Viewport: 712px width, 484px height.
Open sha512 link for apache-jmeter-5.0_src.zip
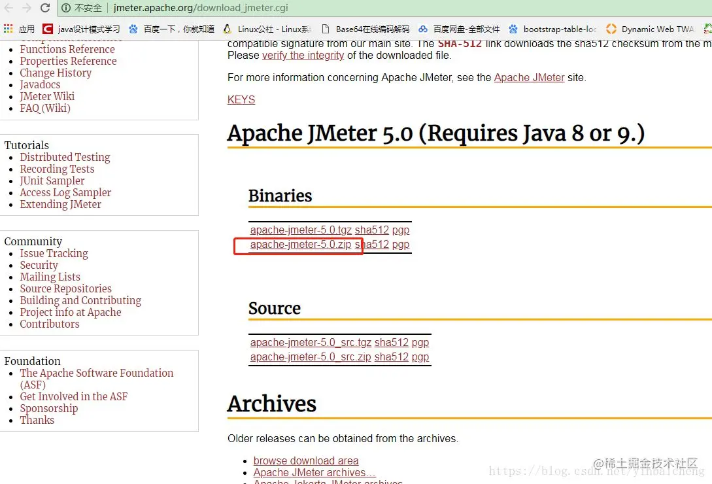pyautogui.click(x=392, y=356)
